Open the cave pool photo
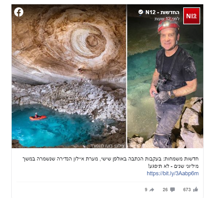Image resolution: width=222 pixels, height=198 pixels. pos(69,76)
